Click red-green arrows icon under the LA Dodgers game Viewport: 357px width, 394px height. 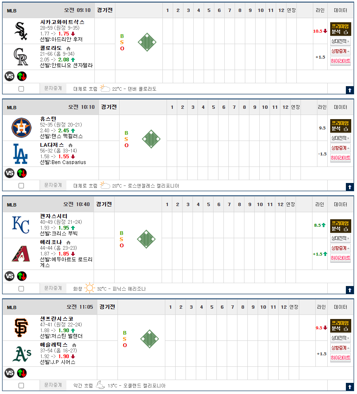coord(22,173)
